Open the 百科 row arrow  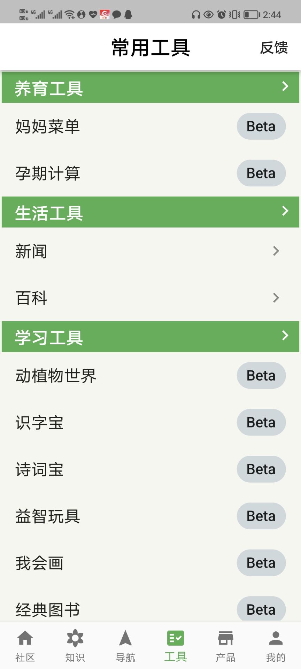point(276,298)
